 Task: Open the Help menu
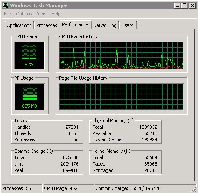[56, 14]
